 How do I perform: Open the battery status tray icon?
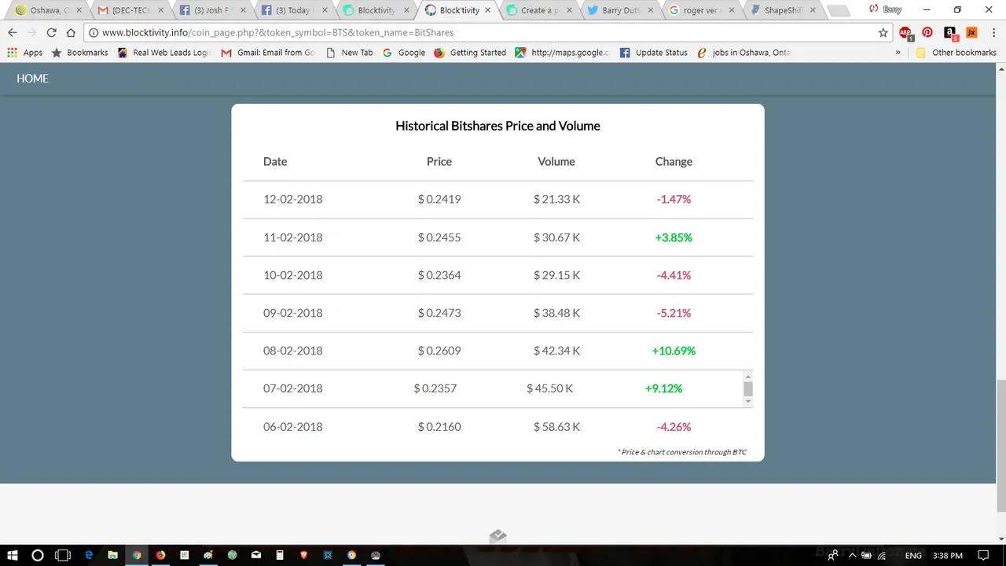[x=866, y=556]
